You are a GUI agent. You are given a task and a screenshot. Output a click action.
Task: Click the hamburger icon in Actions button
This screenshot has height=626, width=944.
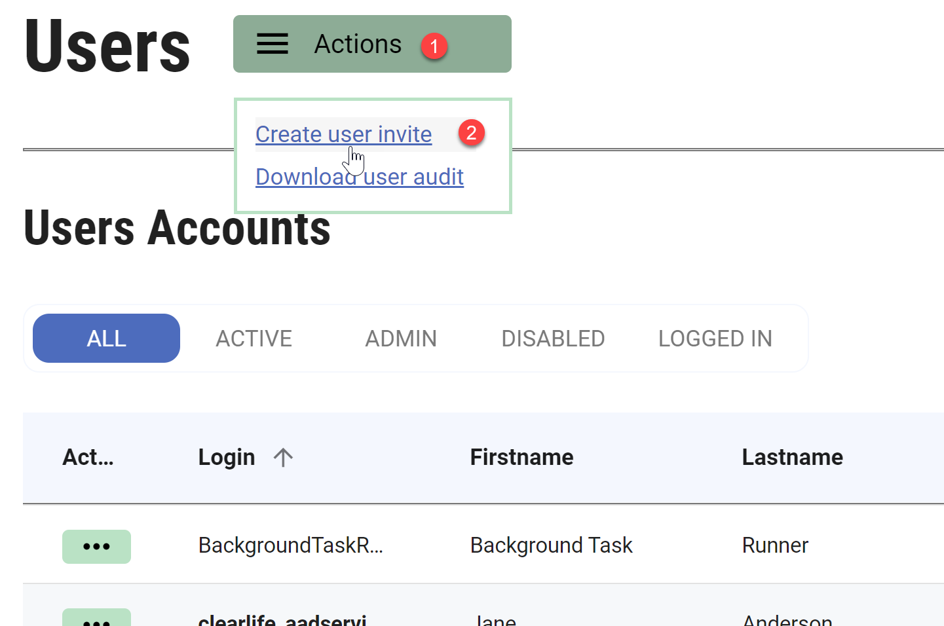point(272,44)
